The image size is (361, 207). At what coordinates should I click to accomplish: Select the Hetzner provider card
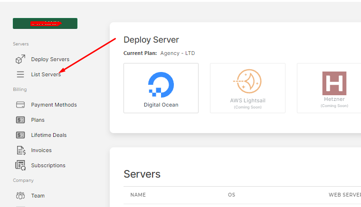point(329,88)
